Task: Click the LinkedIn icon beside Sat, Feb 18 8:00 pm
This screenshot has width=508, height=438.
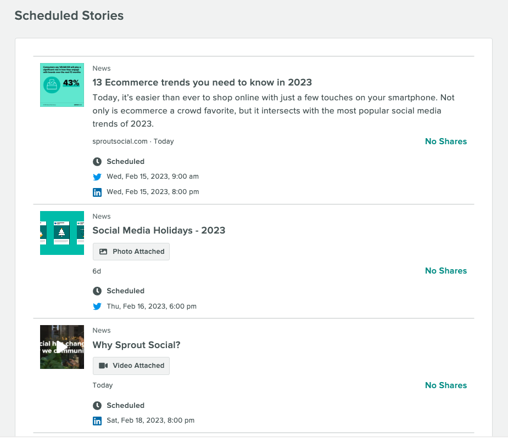Action: click(x=97, y=420)
